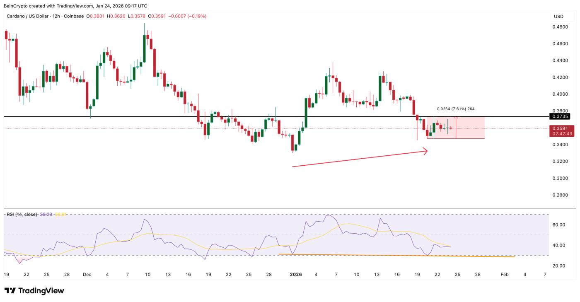Click the red upward trend arrow head
Viewport: 580px width, 302px height.
click(426, 152)
